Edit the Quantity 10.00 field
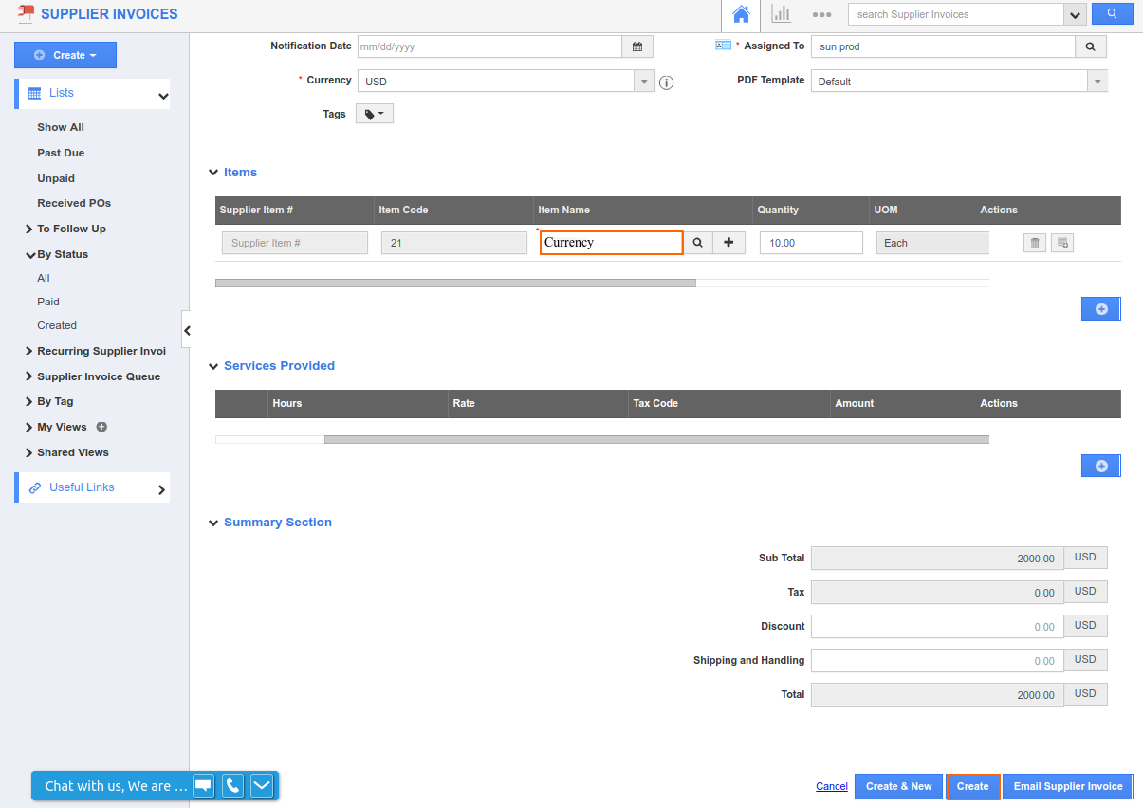The image size is (1143, 808). click(811, 243)
